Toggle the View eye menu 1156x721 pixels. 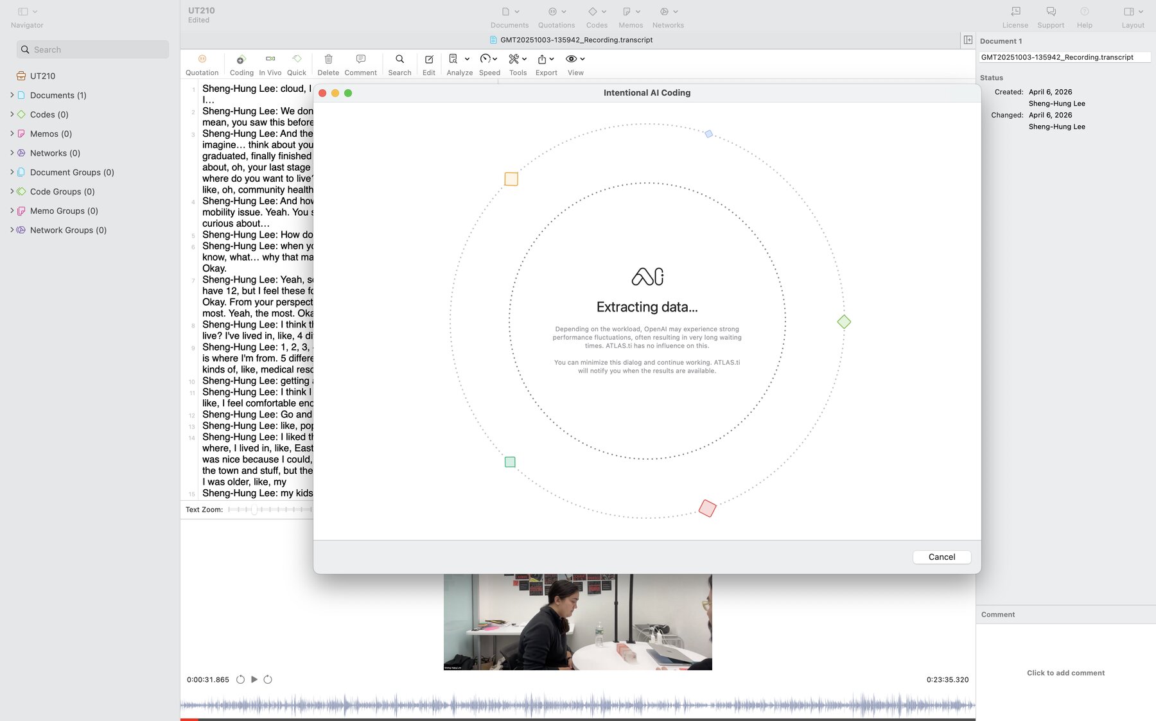point(575,59)
